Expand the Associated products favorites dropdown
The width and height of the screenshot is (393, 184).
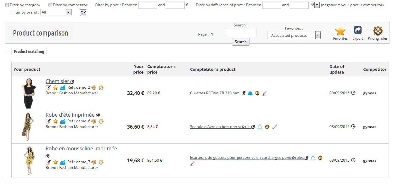point(294,35)
